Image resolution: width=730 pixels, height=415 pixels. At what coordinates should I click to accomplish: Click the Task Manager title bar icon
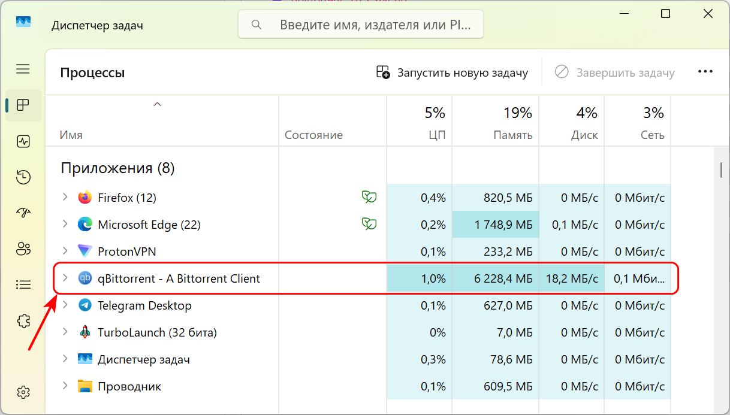click(23, 22)
